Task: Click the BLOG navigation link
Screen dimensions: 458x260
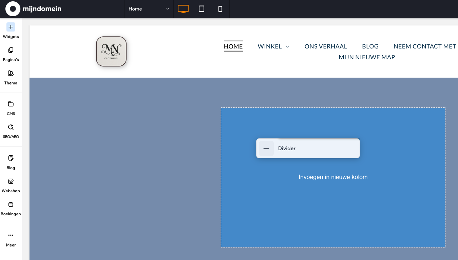Action: [x=370, y=46]
